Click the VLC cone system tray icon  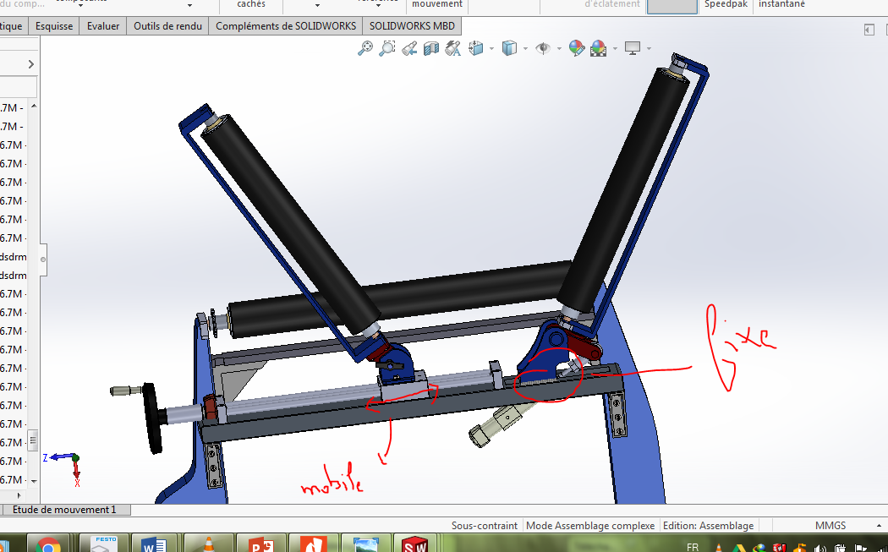[x=718, y=548]
